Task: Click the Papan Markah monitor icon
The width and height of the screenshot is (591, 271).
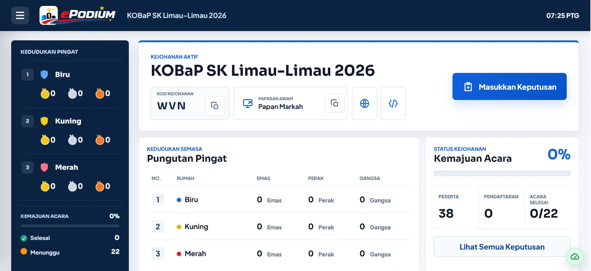Action: click(248, 104)
